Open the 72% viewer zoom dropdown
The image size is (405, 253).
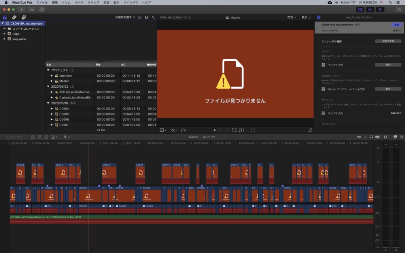[x=292, y=17]
